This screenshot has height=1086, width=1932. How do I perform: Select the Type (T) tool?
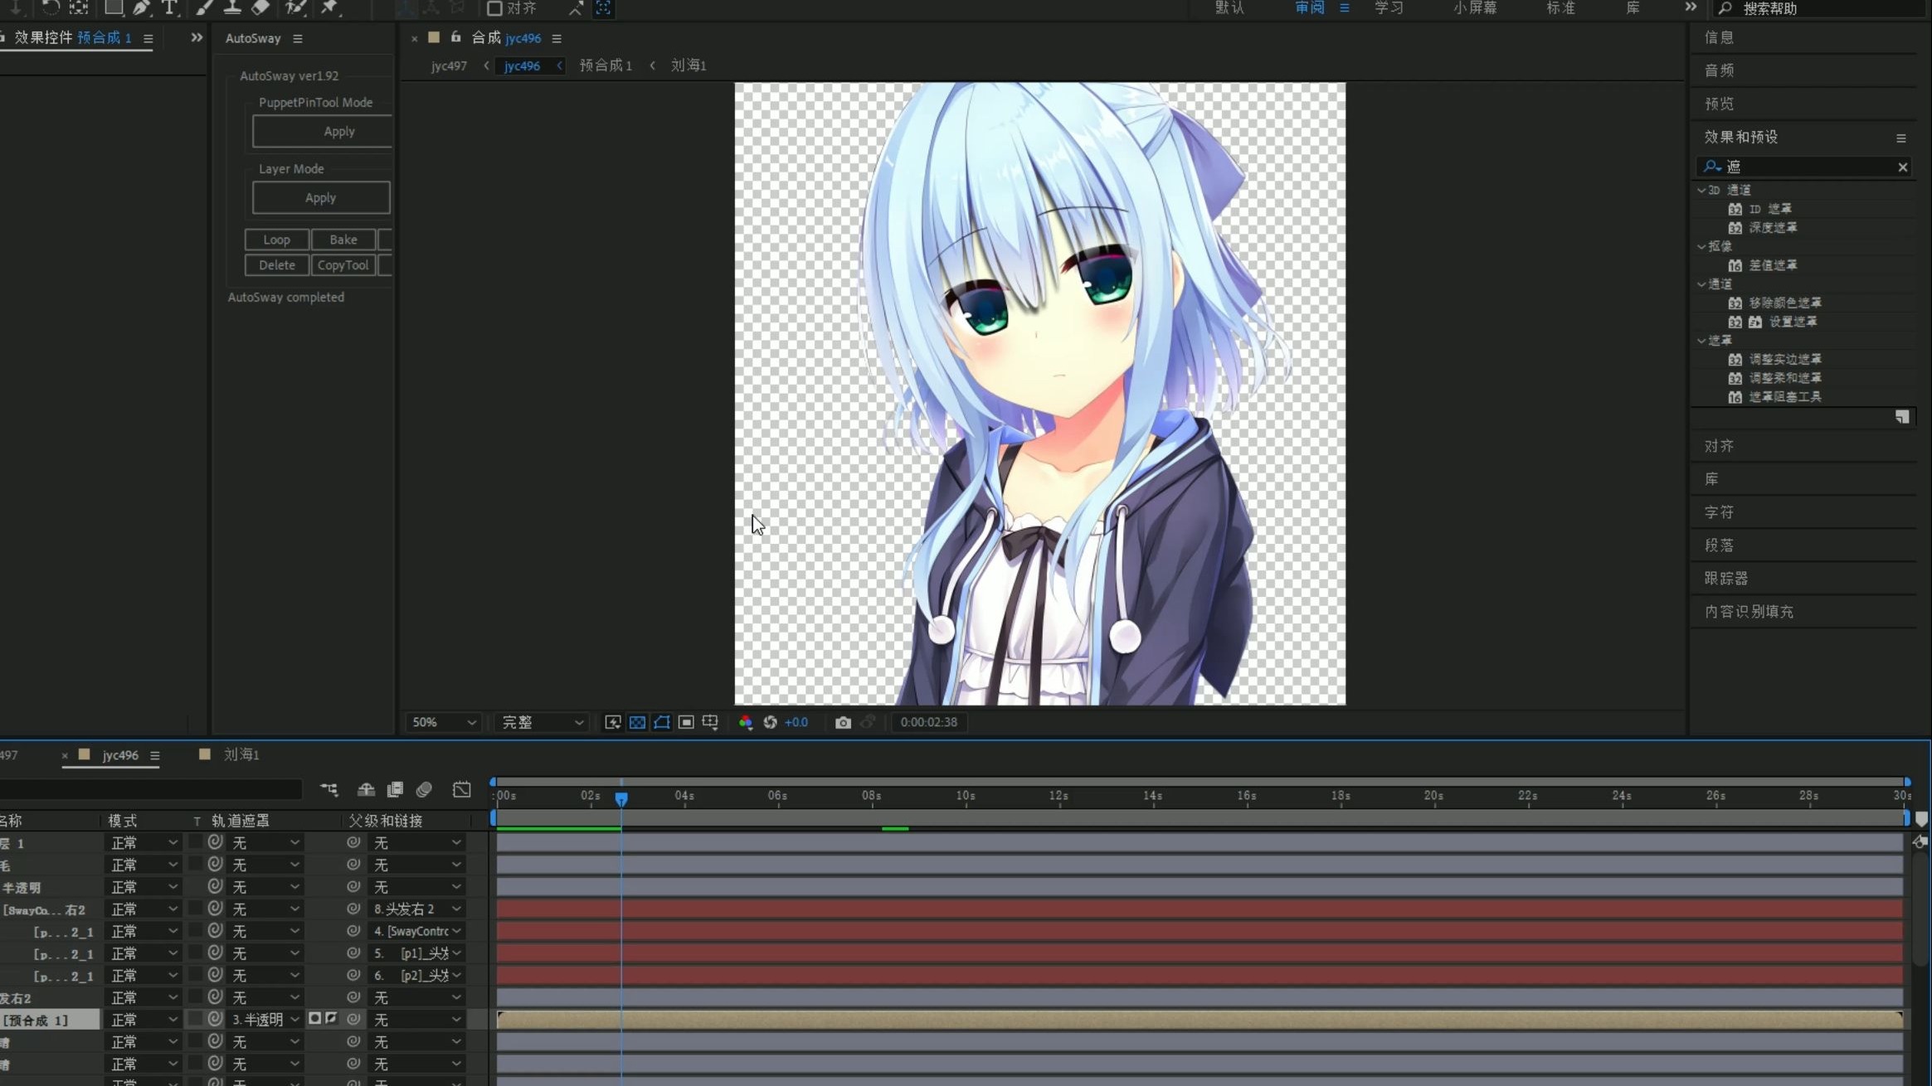(x=169, y=7)
